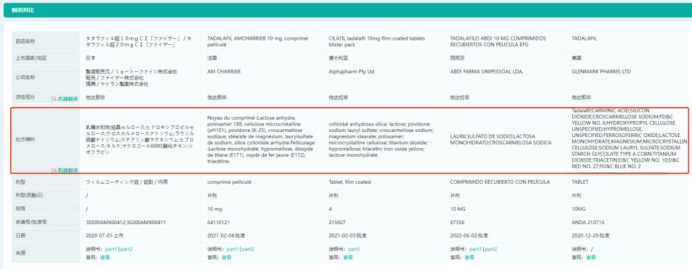The height and width of the screenshot is (269, 692).
Task: Click the date 2020-12-29-批准
Action: tap(591, 236)
